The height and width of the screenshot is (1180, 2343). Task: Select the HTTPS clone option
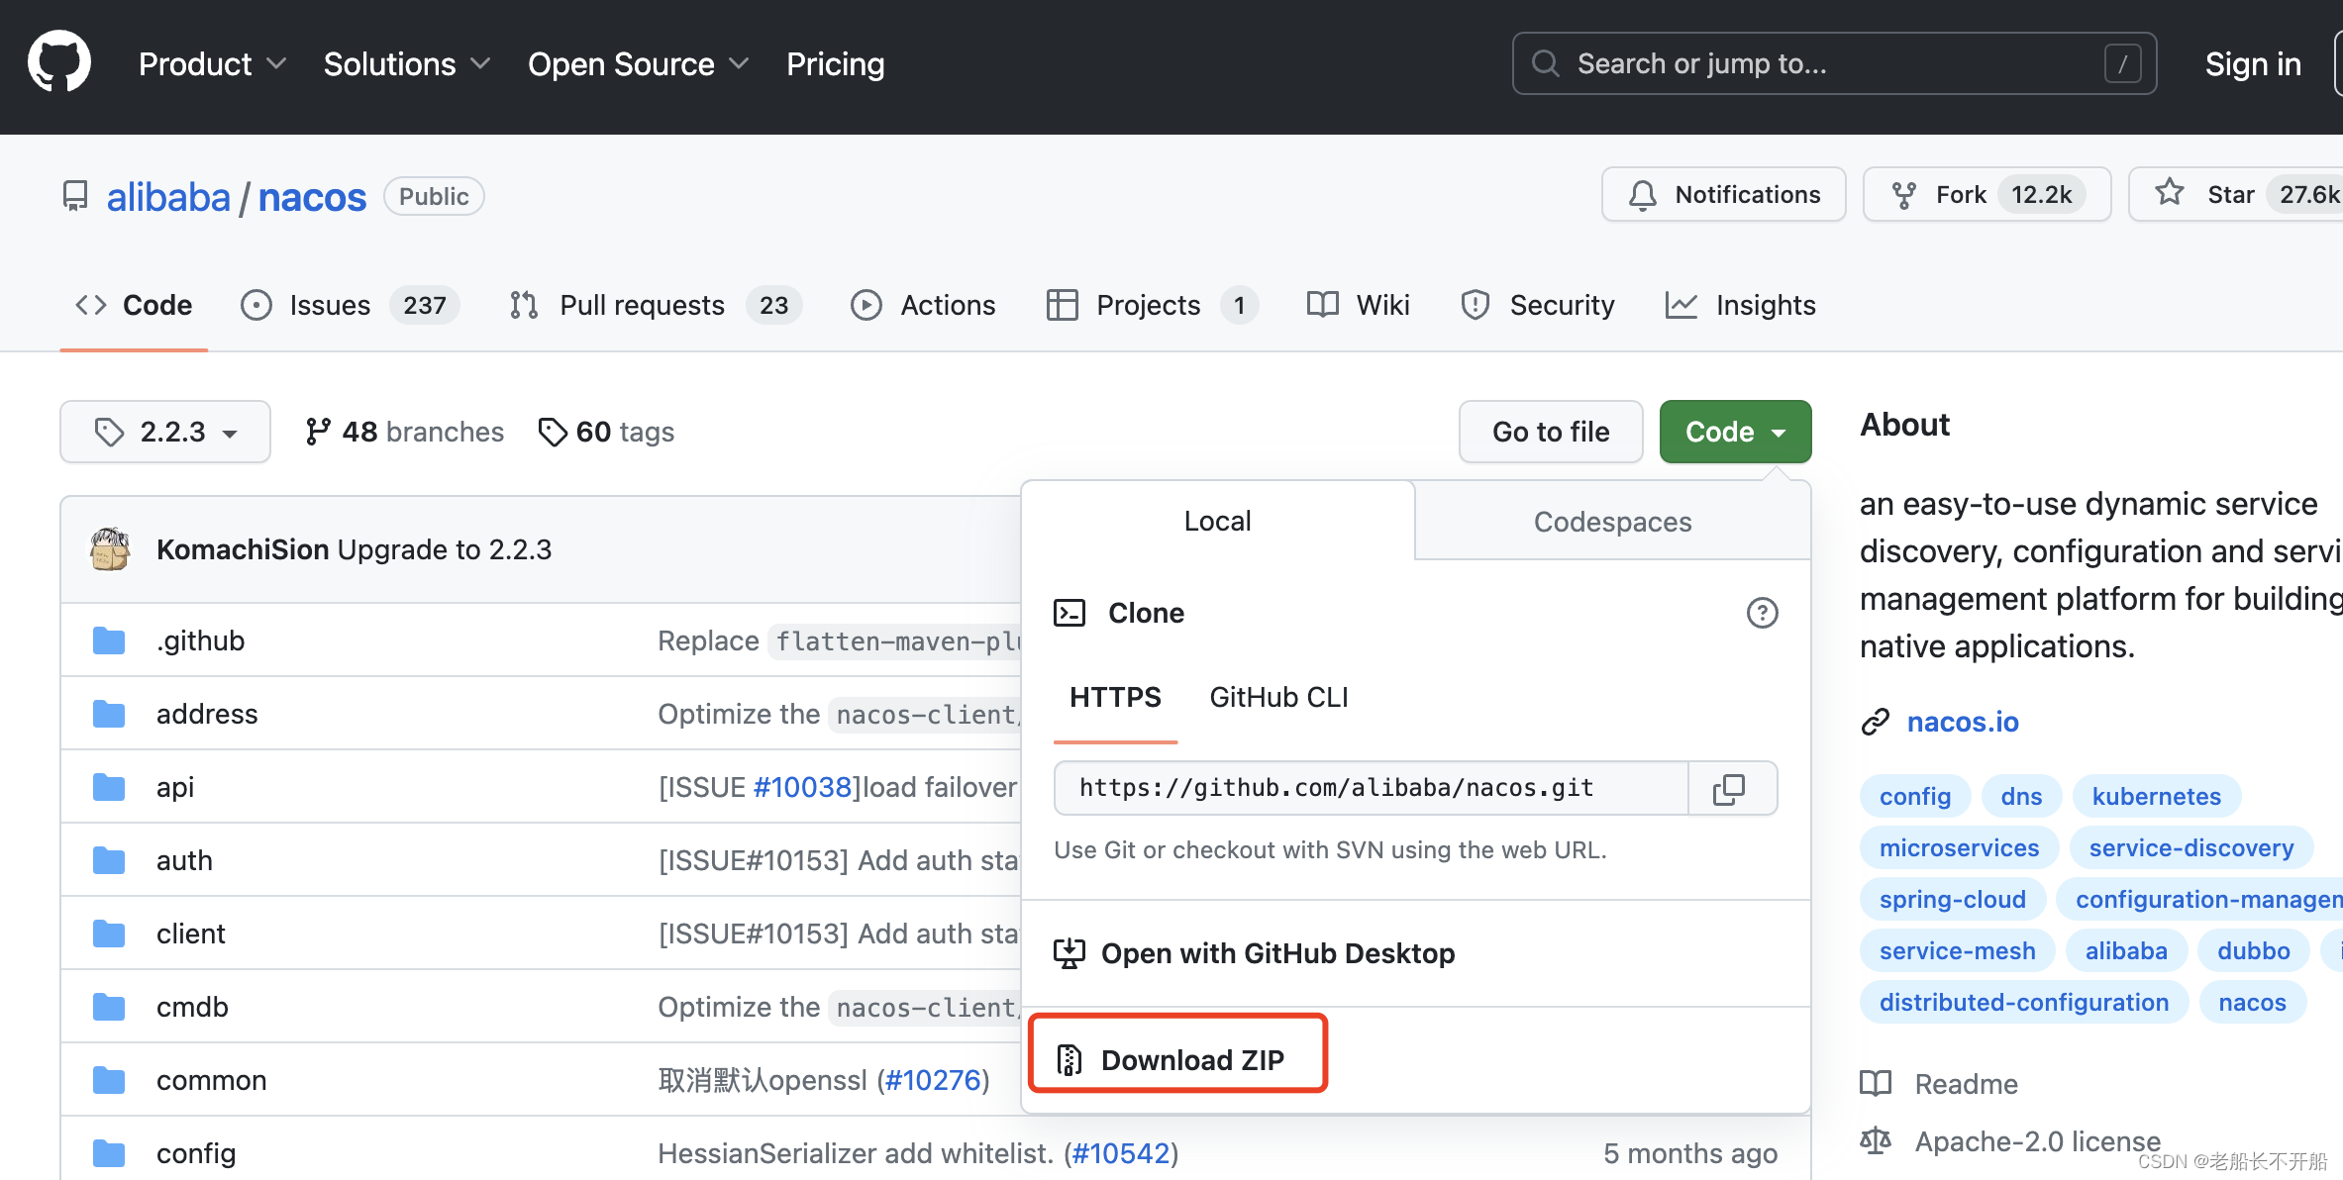pos(1115,697)
